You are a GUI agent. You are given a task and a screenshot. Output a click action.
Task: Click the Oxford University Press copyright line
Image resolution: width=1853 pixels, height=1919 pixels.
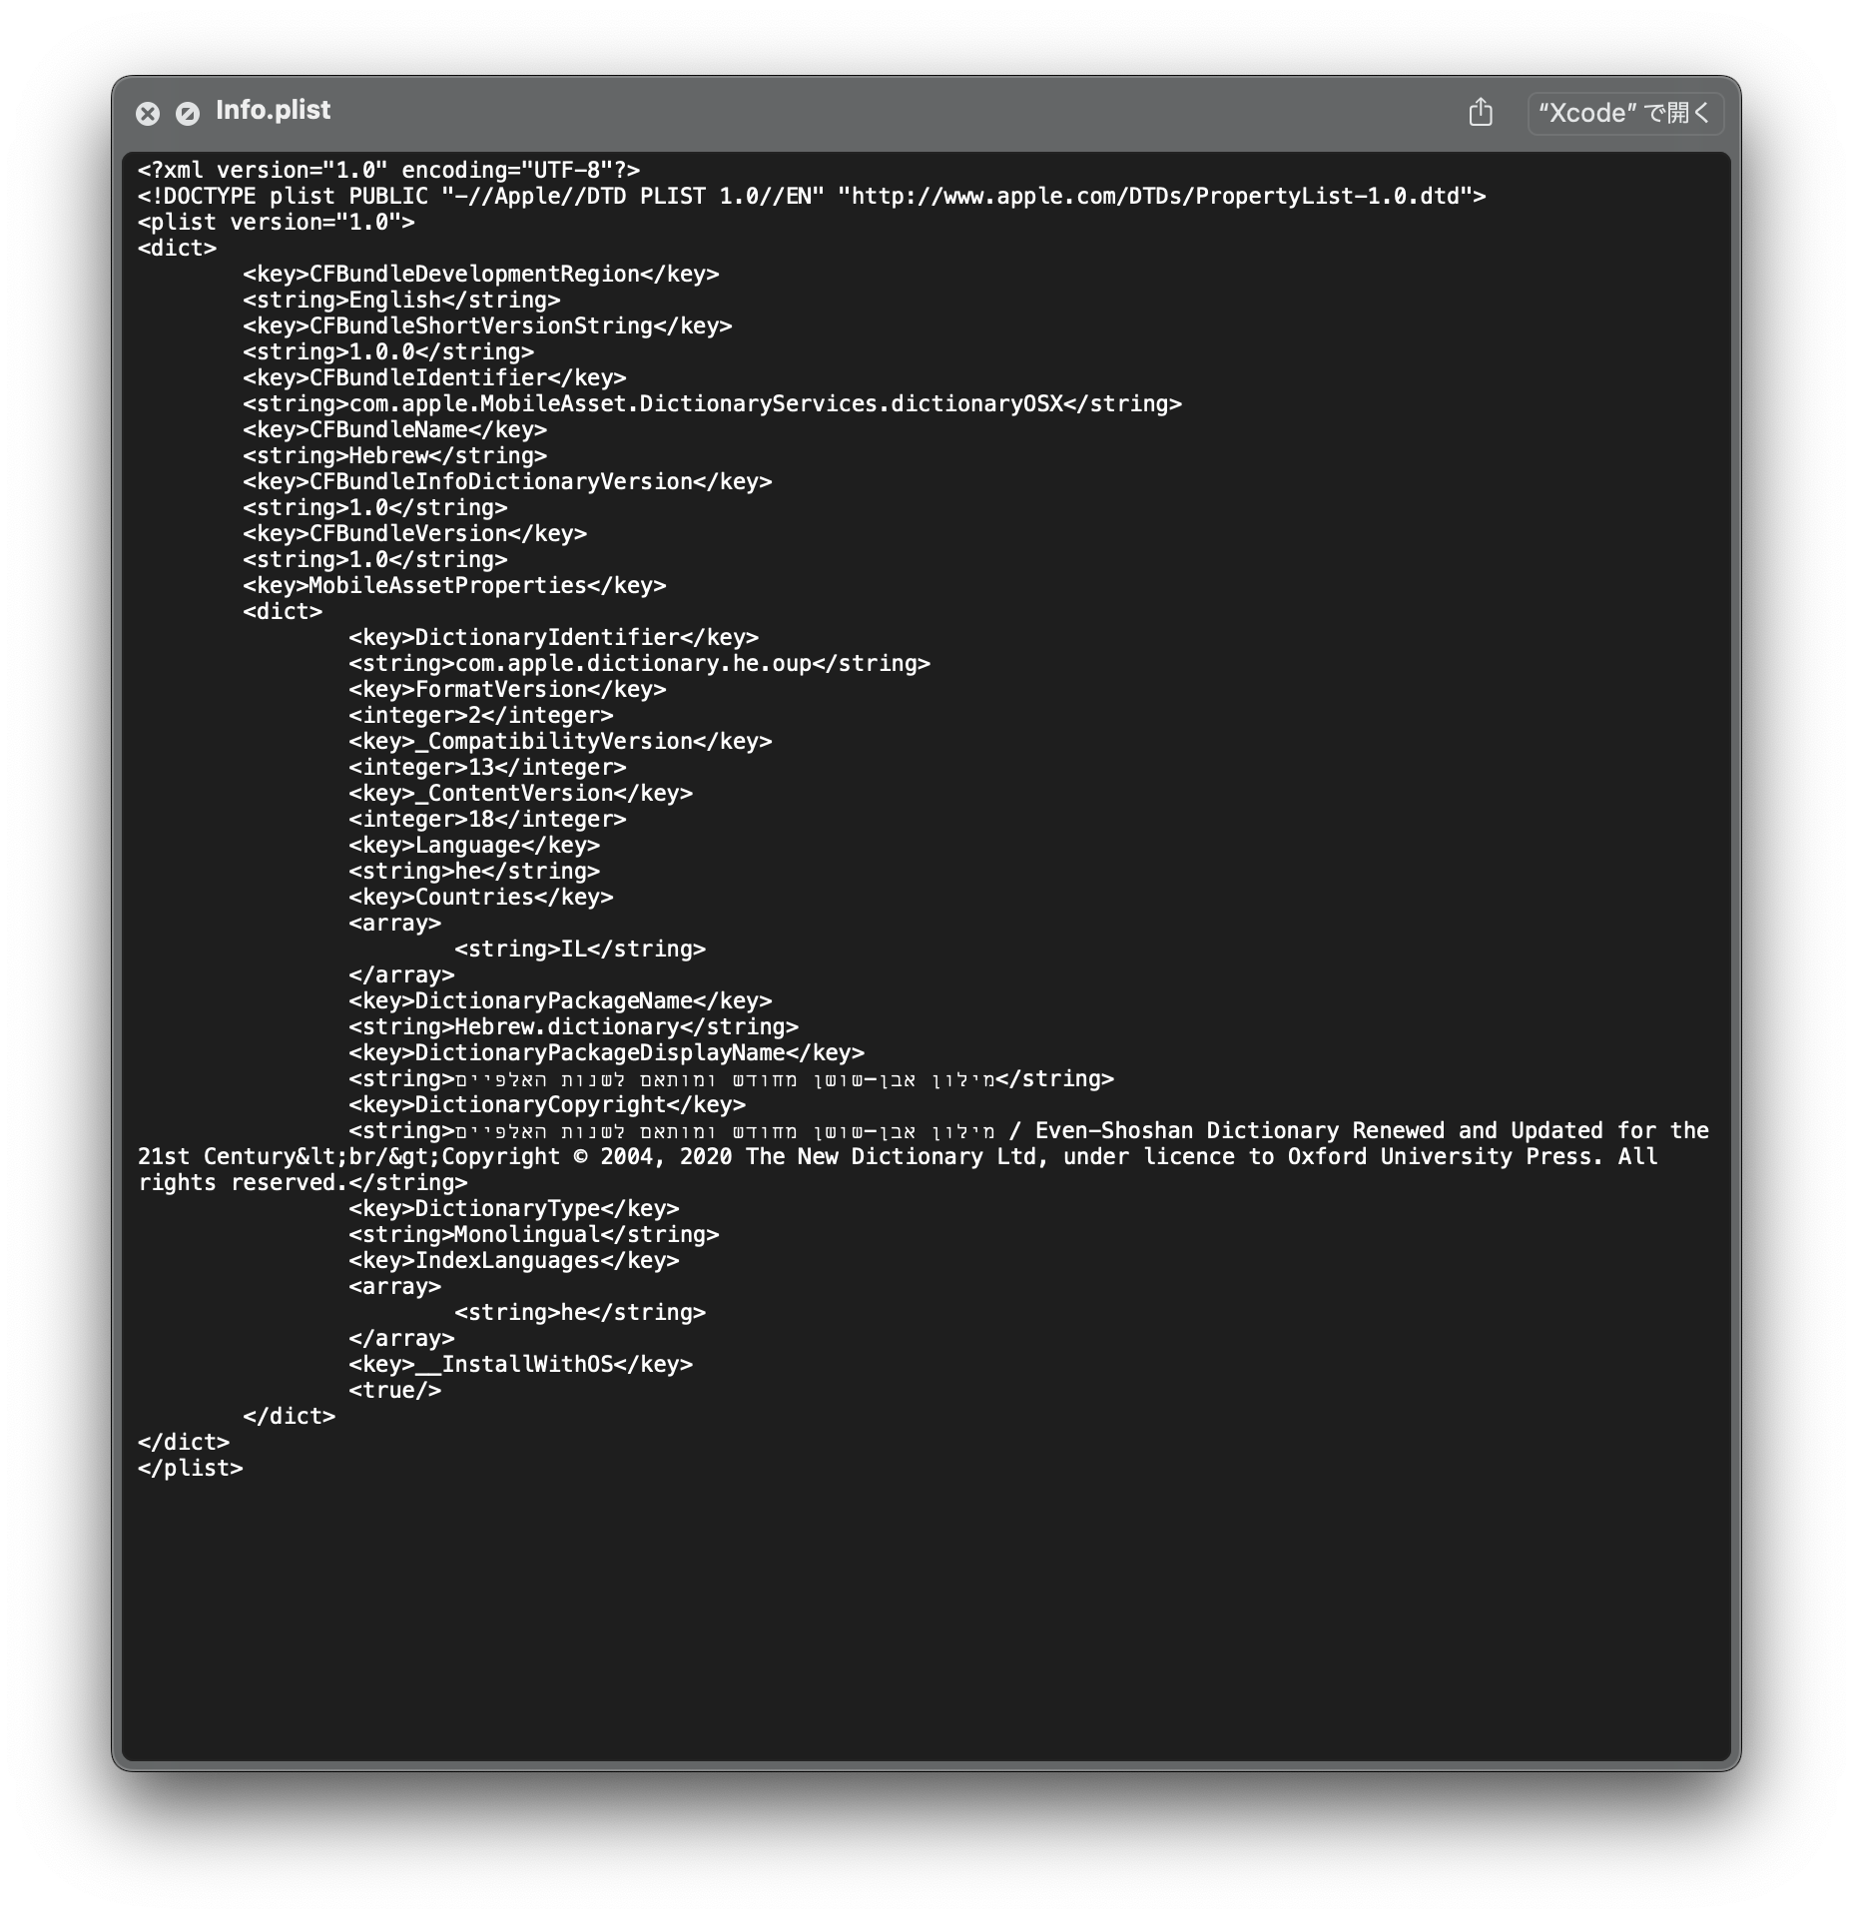(899, 1156)
